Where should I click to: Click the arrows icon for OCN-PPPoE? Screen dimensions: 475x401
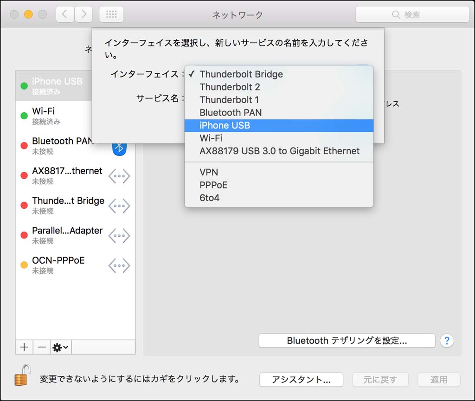click(x=119, y=265)
